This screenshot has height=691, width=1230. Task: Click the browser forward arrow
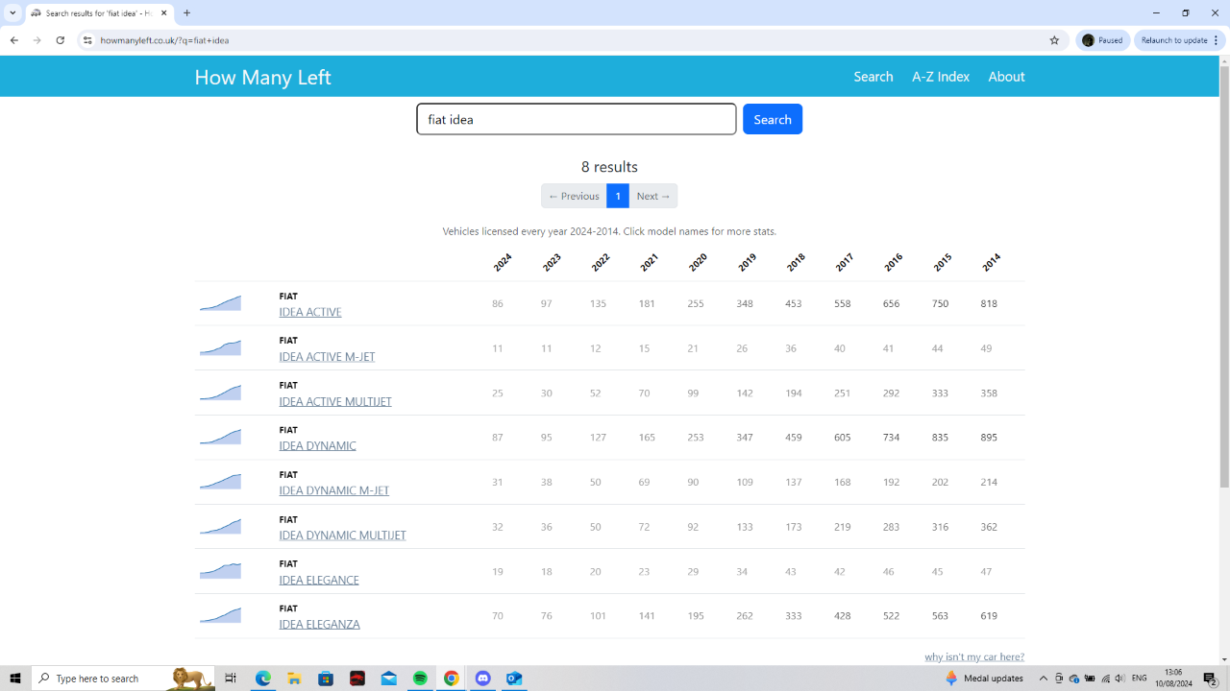click(x=37, y=40)
